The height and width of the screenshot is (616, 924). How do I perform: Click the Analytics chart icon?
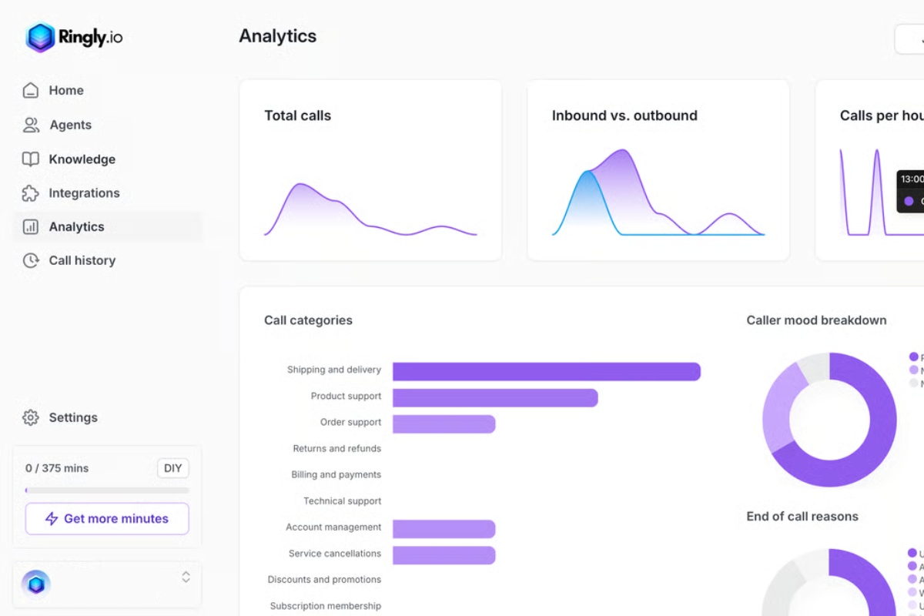coord(31,227)
